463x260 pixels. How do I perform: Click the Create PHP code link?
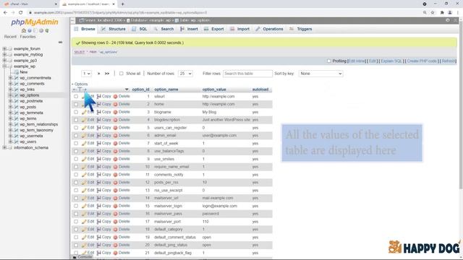422,61
